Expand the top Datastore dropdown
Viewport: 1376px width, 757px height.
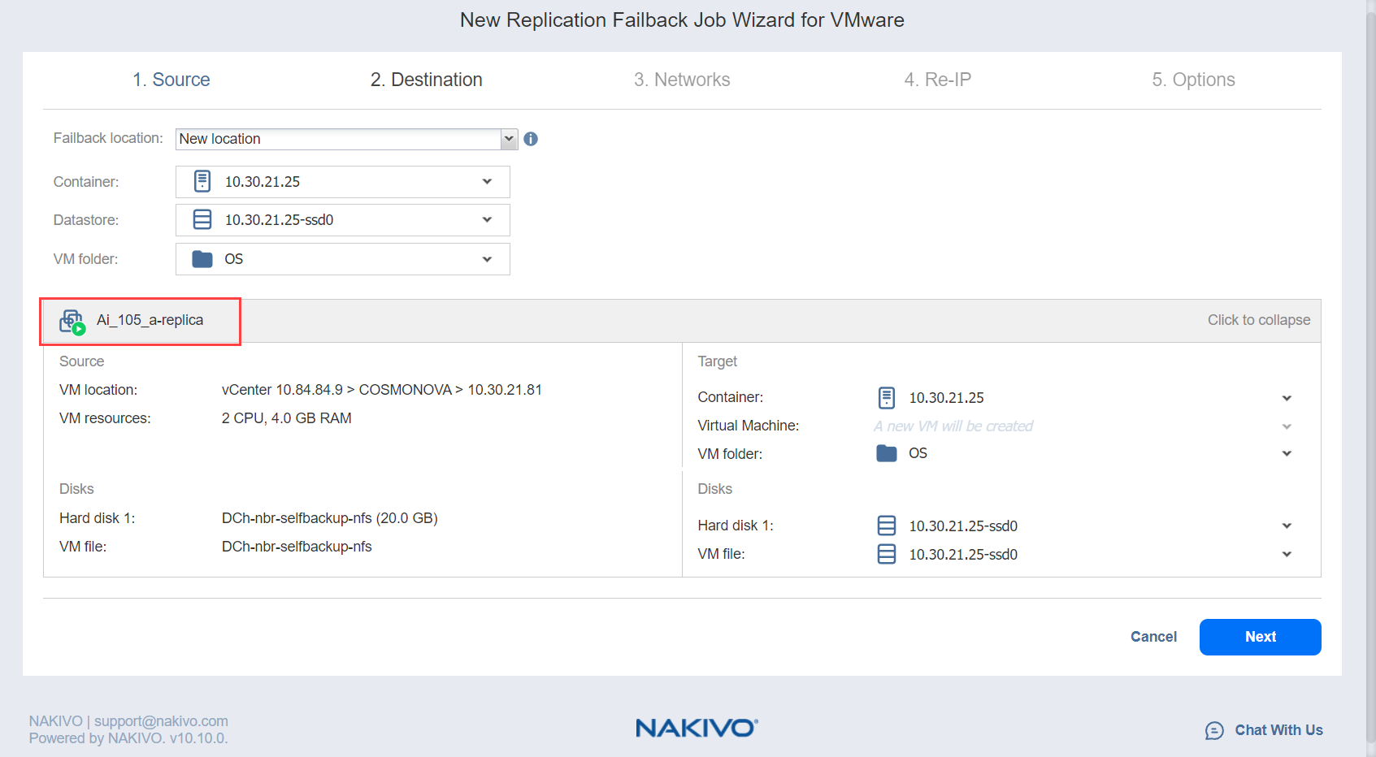pyautogui.click(x=487, y=219)
